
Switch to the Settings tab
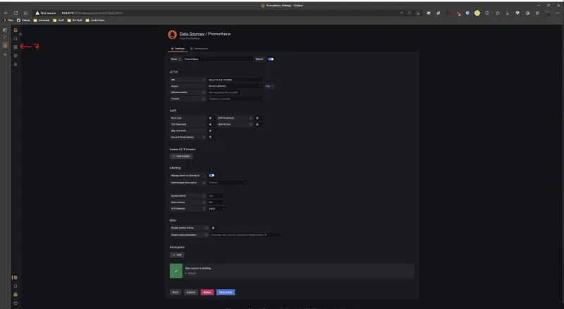point(178,49)
